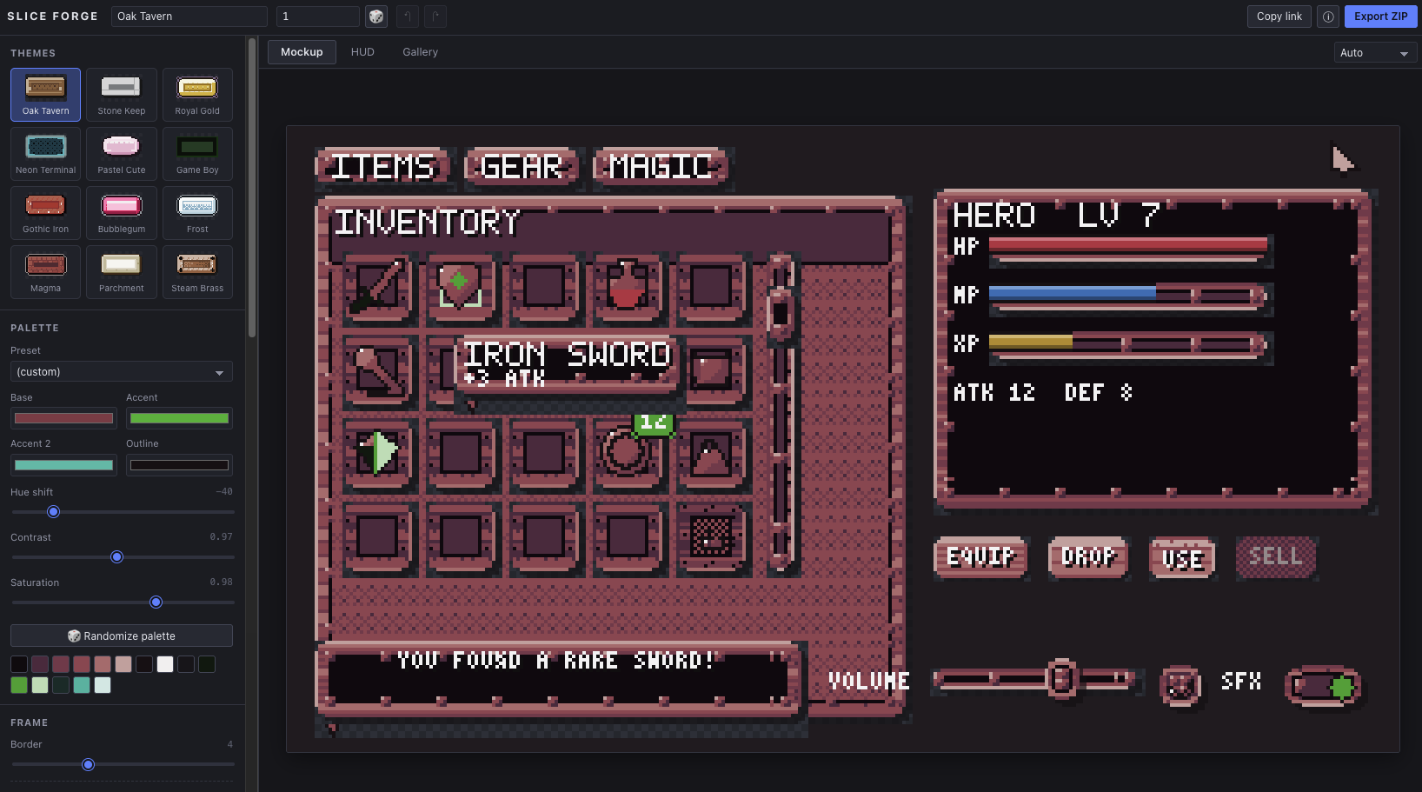Open the Auto scale dropdown
Screen dimensions: 1422x792
1375,53
